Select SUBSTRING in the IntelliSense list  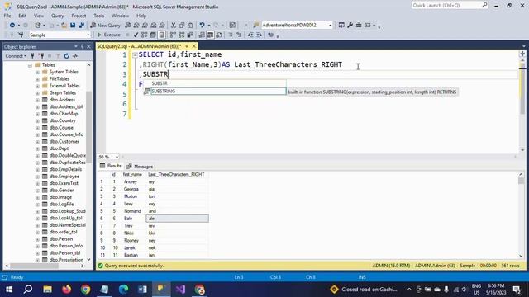(218, 92)
